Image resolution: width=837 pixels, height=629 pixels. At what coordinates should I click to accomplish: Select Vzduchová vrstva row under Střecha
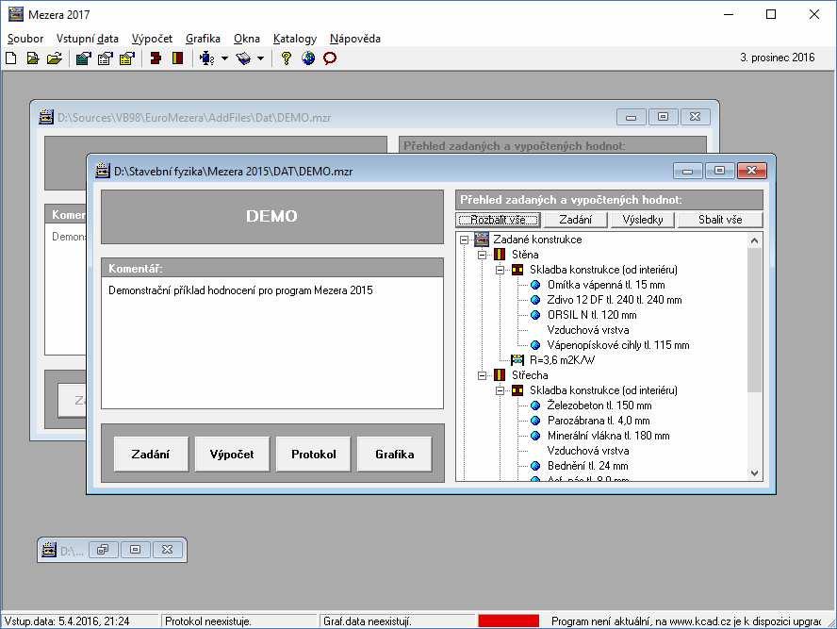588,451
